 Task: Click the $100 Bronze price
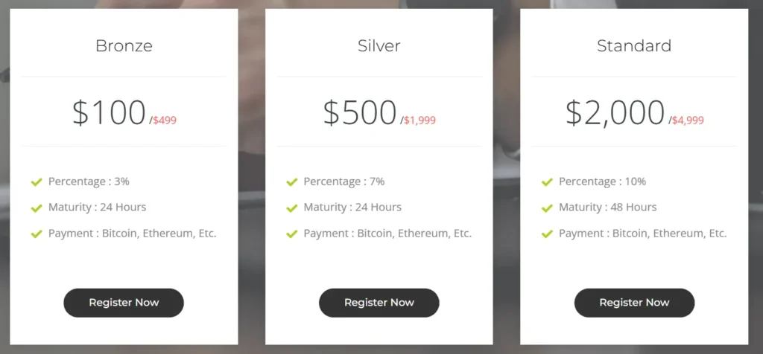click(109, 112)
